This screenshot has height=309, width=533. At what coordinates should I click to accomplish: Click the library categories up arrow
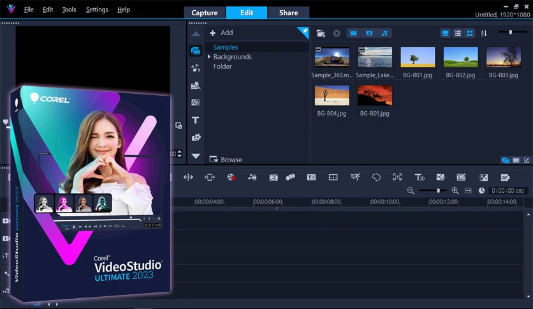point(196,34)
